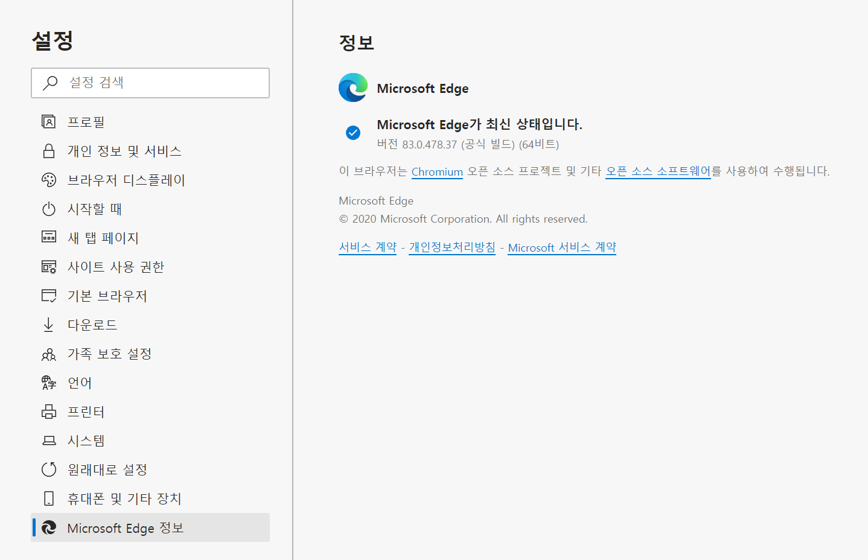Viewport: 868px width, 560px height.
Task: Click the lock icon for 개인 정보 및 서비스
Action: pyautogui.click(x=49, y=151)
